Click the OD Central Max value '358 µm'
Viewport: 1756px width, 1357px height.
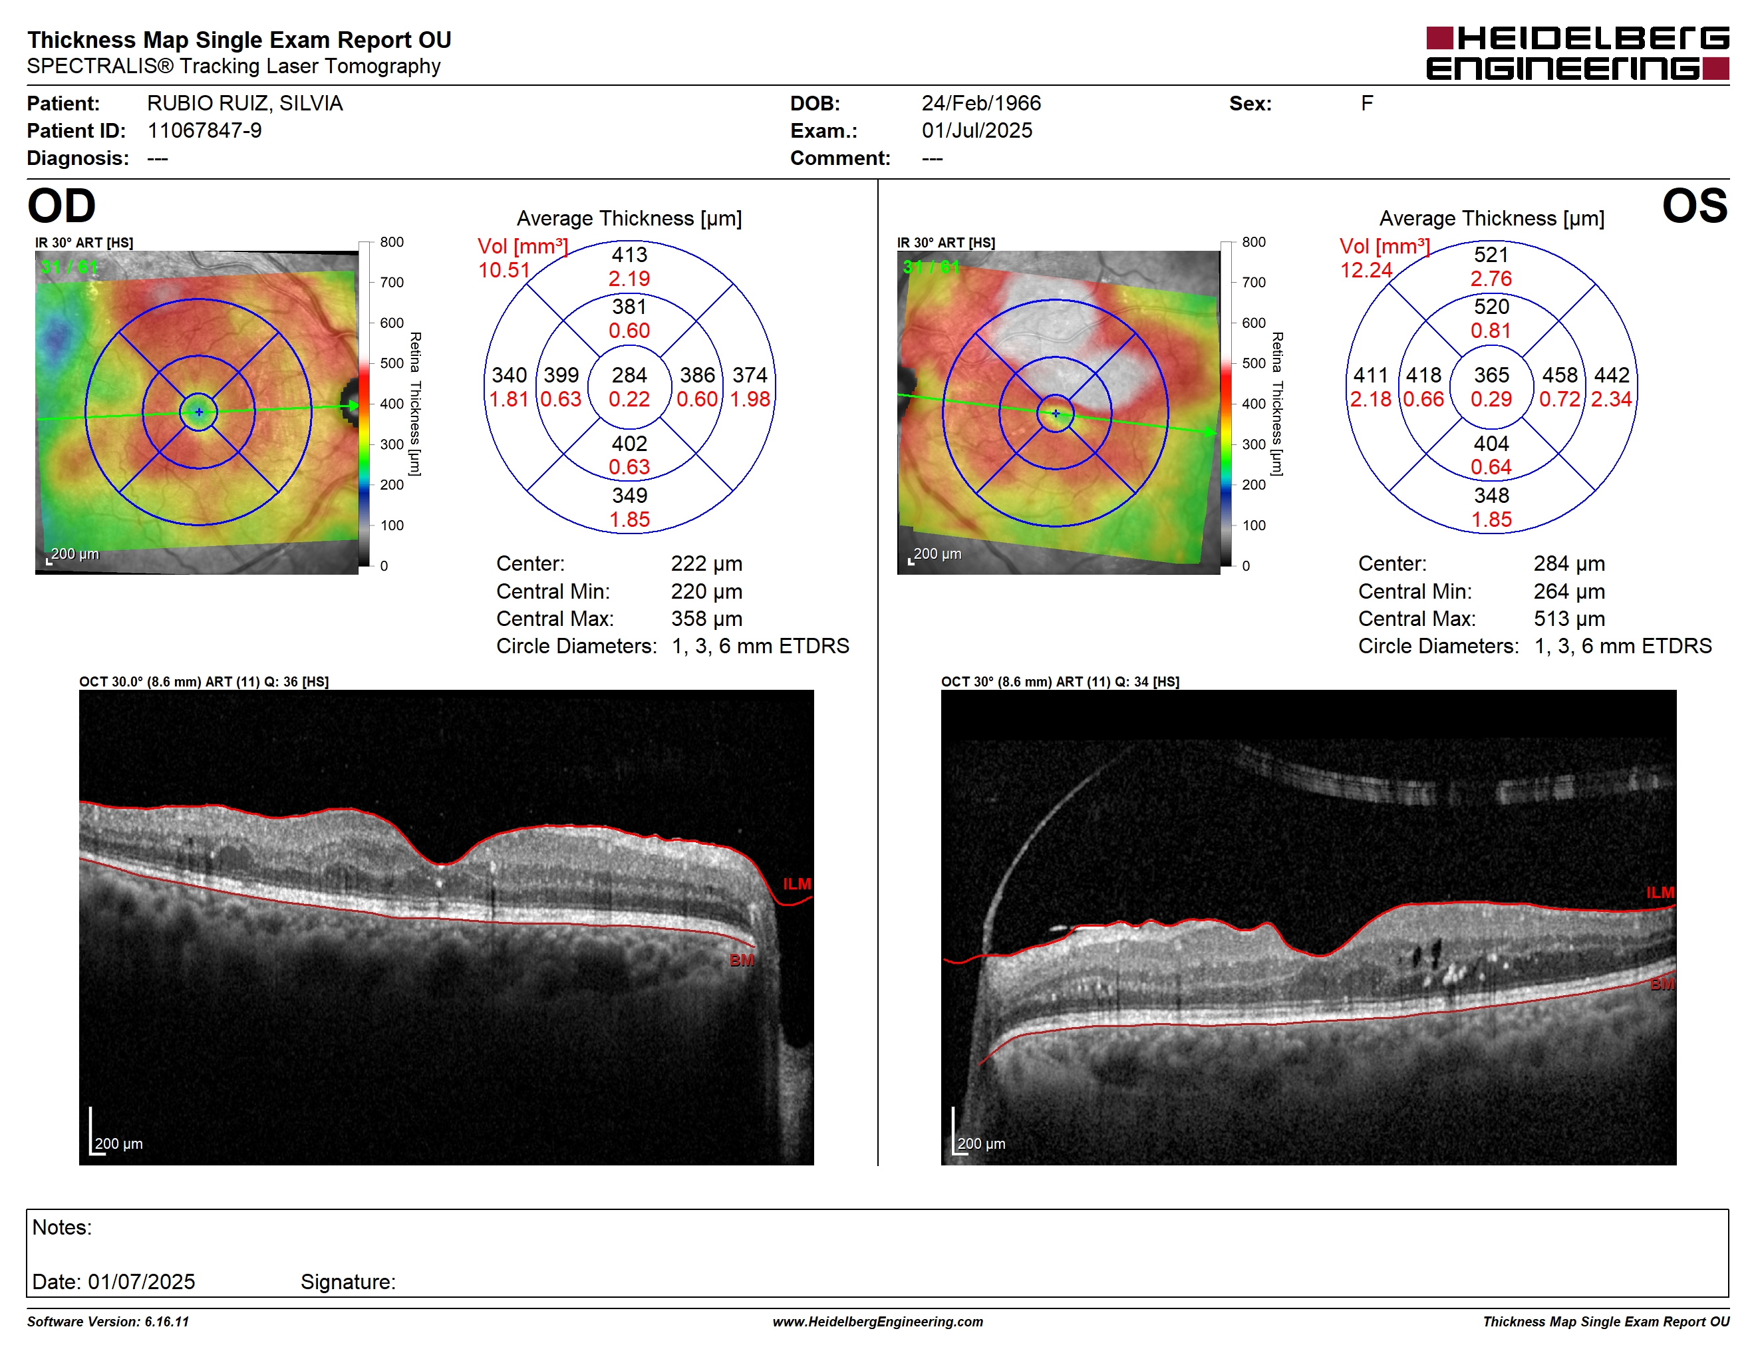[x=707, y=619]
